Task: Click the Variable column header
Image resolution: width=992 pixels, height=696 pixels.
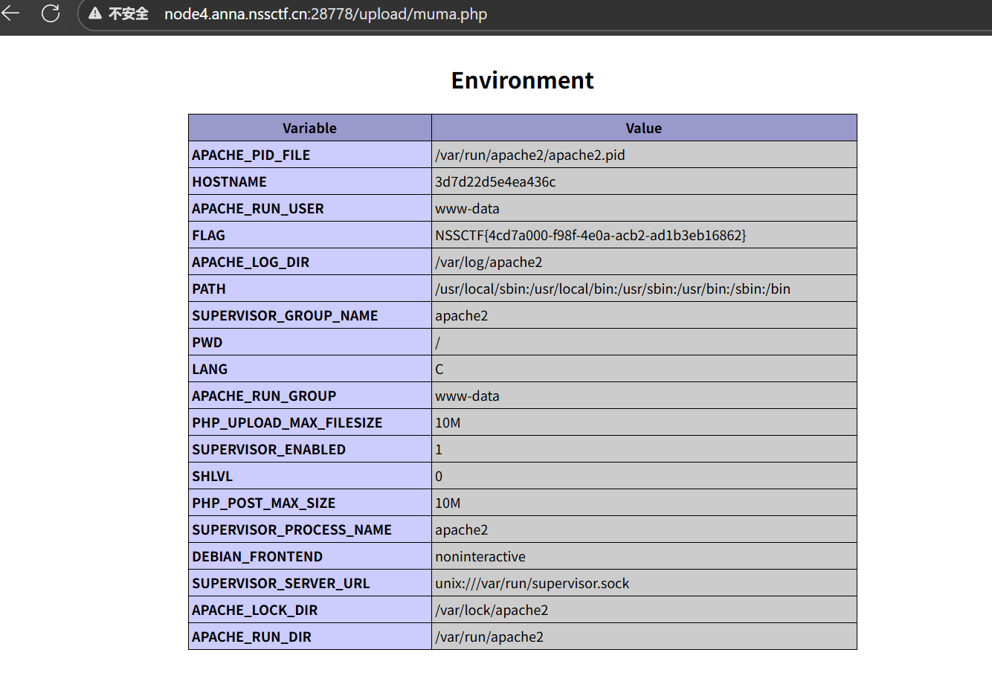Action: [309, 128]
